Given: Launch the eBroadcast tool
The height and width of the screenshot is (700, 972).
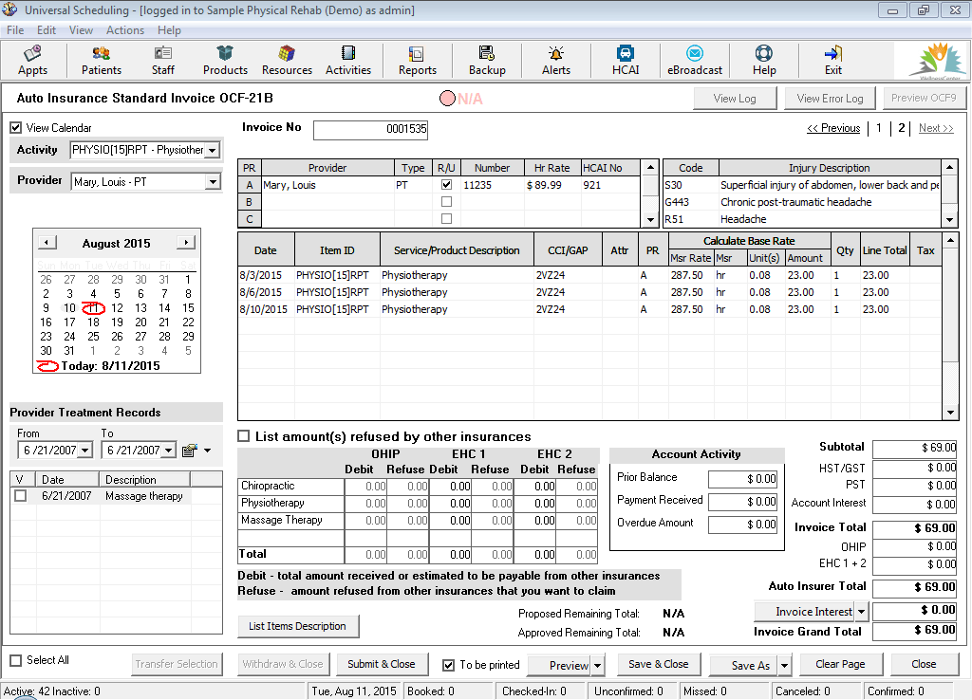Looking at the screenshot, I should [695, 61].
